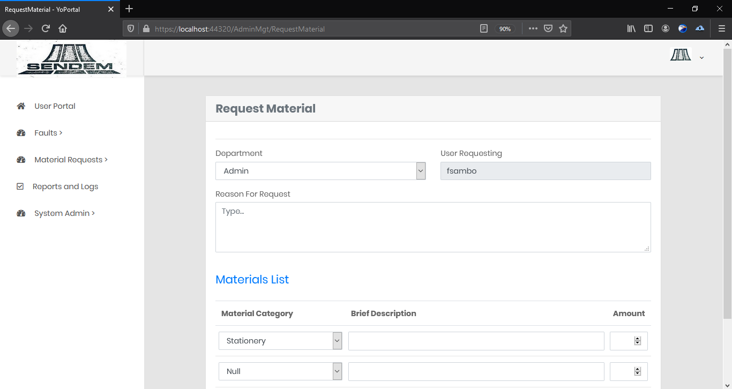Click the first row Amount stepper arrows
Image resolution: width=732 pixels, height=389 pixels.
pos(637,341)
